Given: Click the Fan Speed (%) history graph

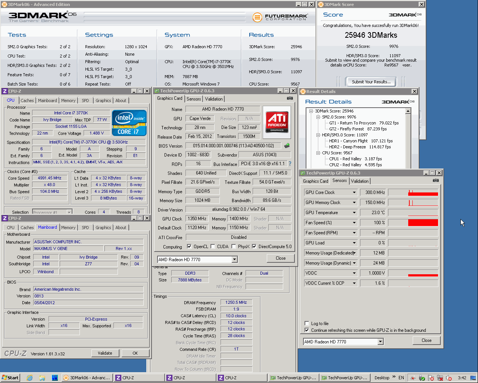Looking at the screenshot, I should [413, 223].
